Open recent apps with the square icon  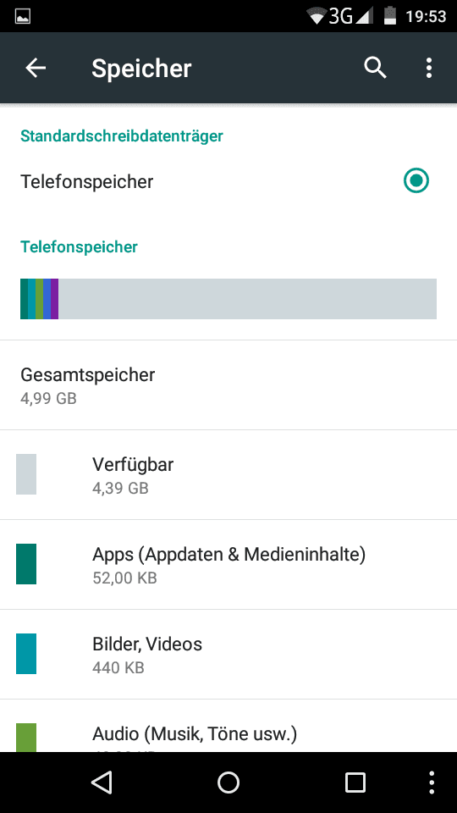point(355,782)
